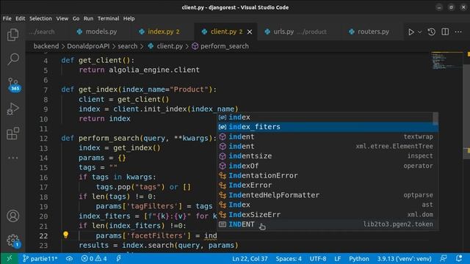Select Python interpreter 3.9.13 venv

point(404,259)
